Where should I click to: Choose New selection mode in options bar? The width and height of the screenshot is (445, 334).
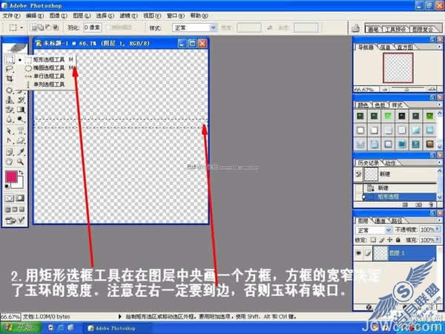pyautogui.click(x=34, y=27)
